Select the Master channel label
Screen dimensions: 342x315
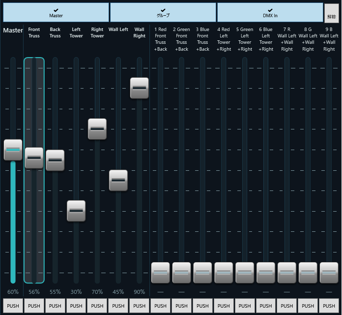click(x=13, y=30)
